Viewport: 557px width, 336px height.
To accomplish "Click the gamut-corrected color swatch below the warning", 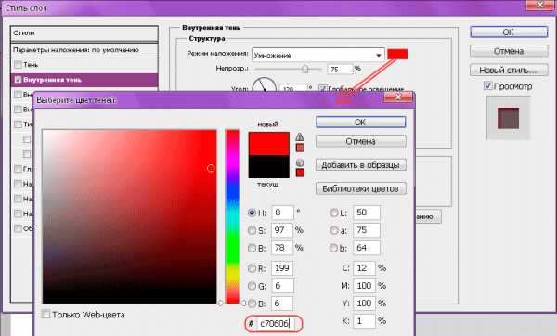I will click(300, 148).
